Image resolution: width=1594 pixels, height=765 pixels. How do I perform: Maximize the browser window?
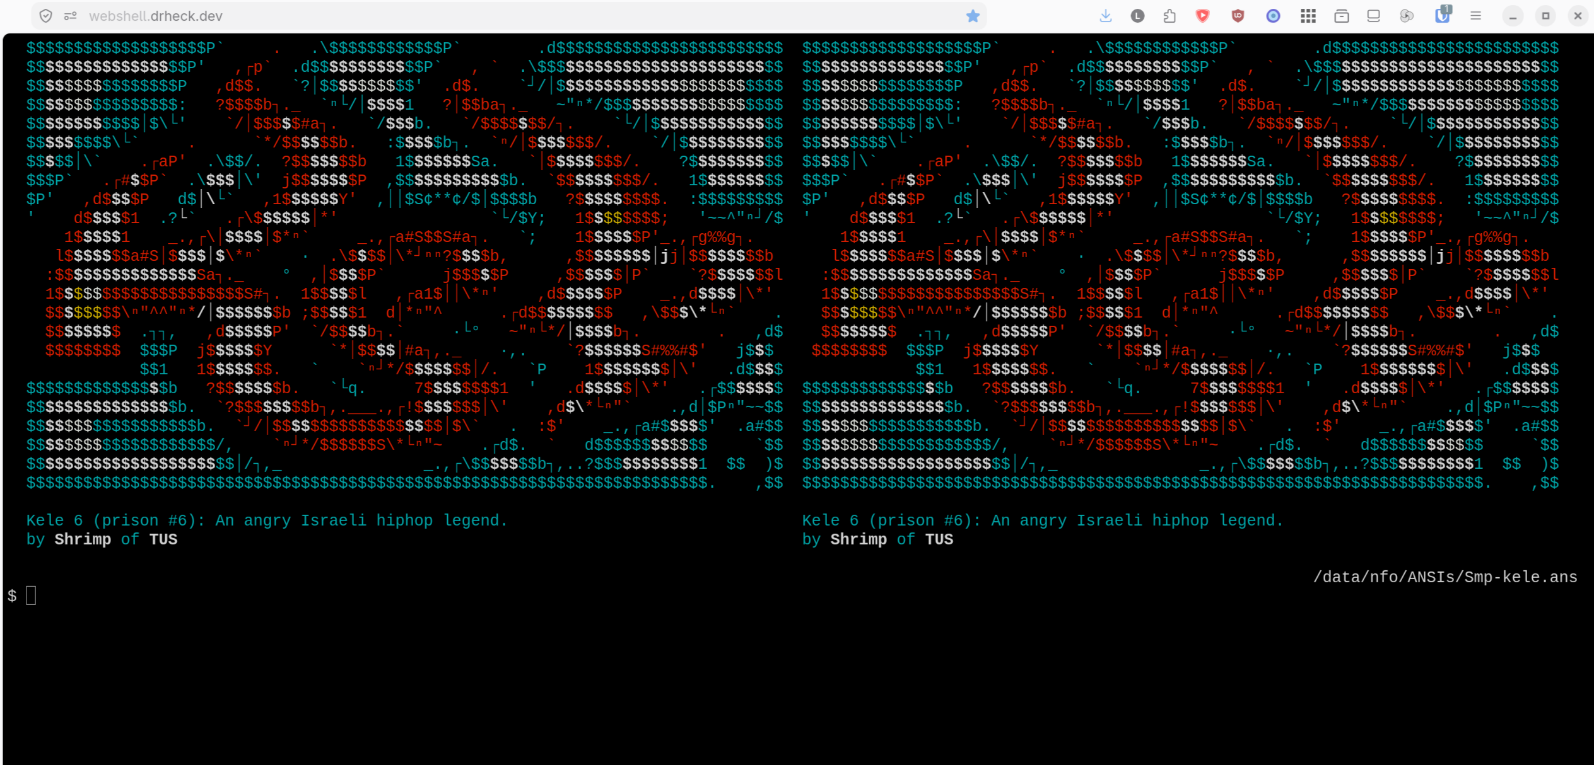pos(1545,16)
